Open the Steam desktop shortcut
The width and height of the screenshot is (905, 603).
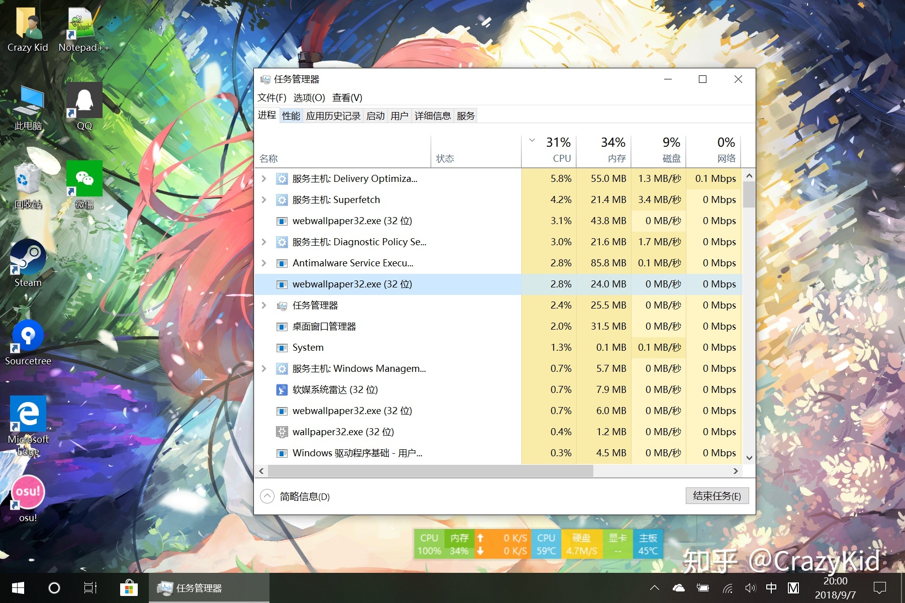click(x=28, y=258)
